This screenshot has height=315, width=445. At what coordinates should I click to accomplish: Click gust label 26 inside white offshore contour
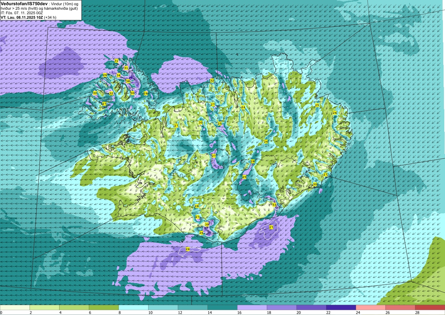click(x=188, y=249)
